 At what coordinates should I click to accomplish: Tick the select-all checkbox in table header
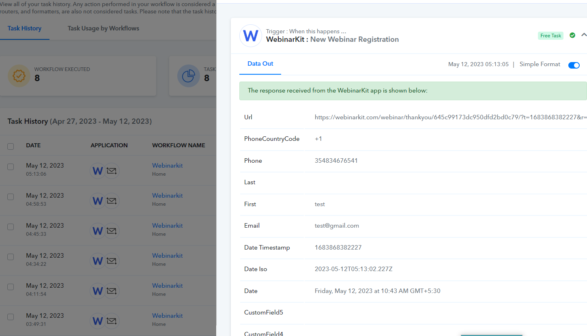(11, 146)
